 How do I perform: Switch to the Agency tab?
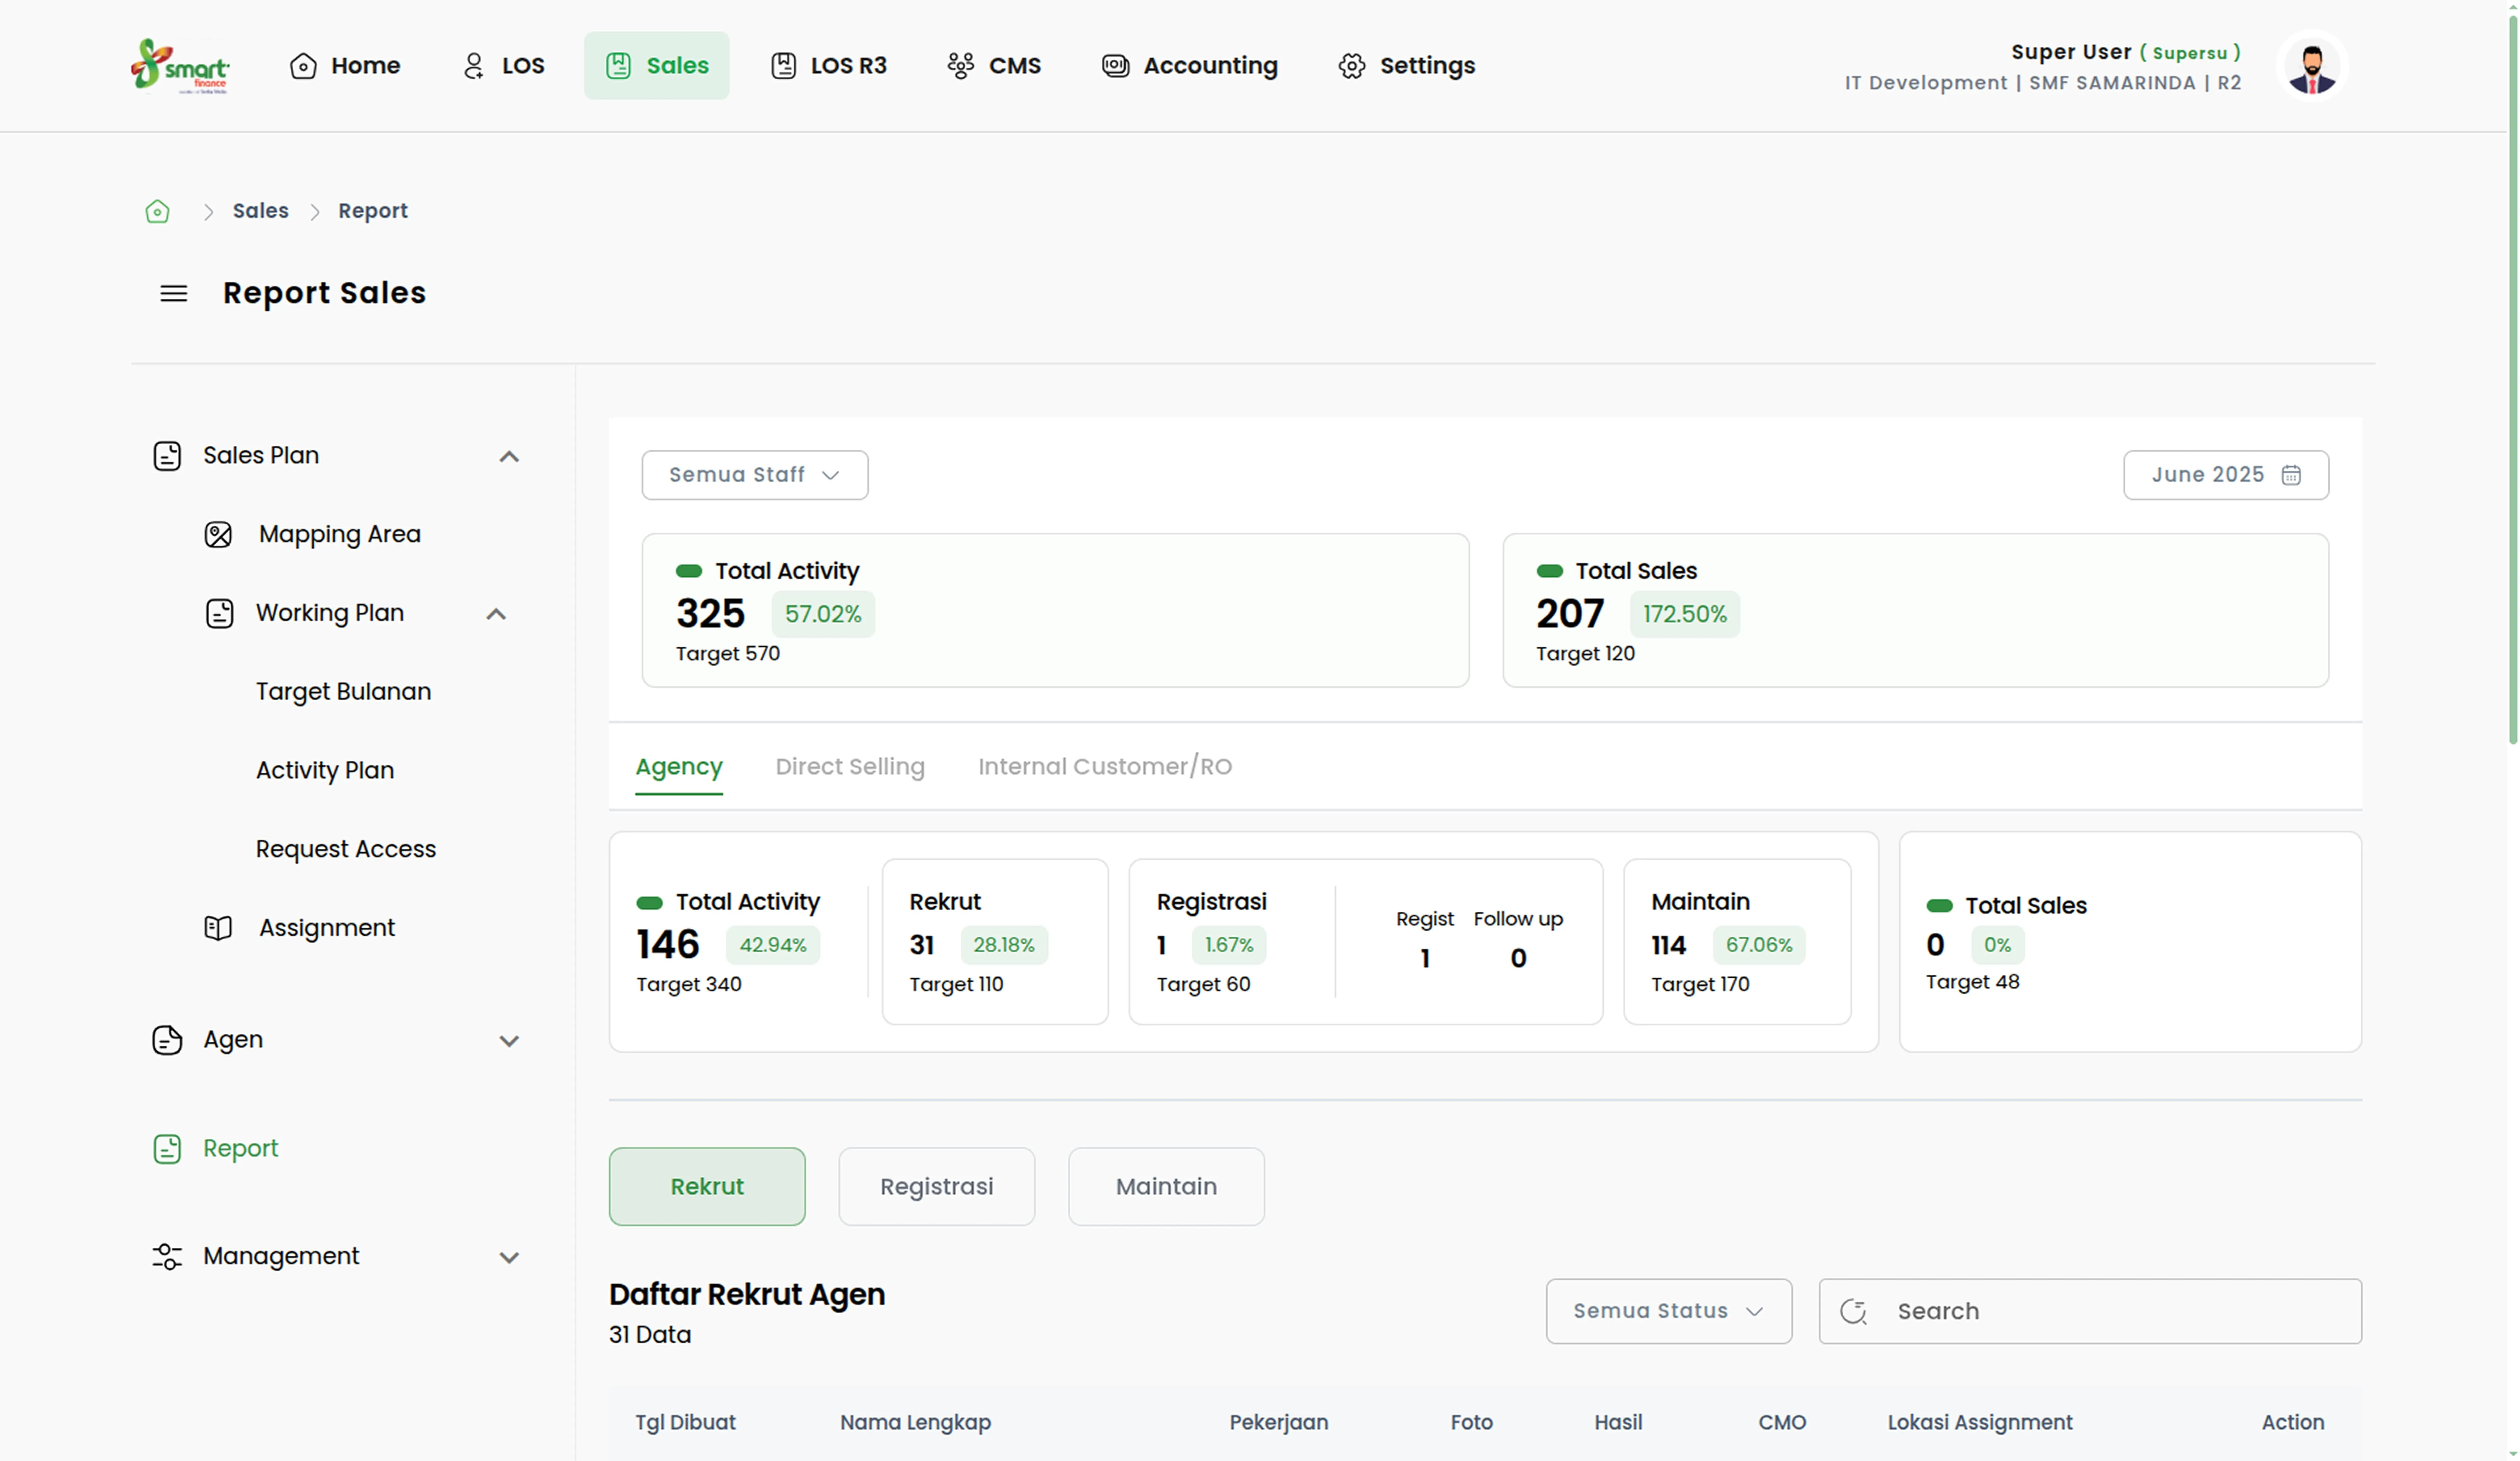point(679,767)
